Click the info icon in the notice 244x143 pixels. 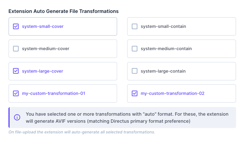[x=17, y=117]
